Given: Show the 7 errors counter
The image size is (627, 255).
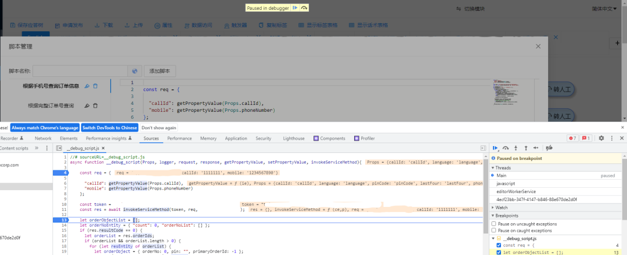Looking at the screenshot, I should click(x=572, y=138).
